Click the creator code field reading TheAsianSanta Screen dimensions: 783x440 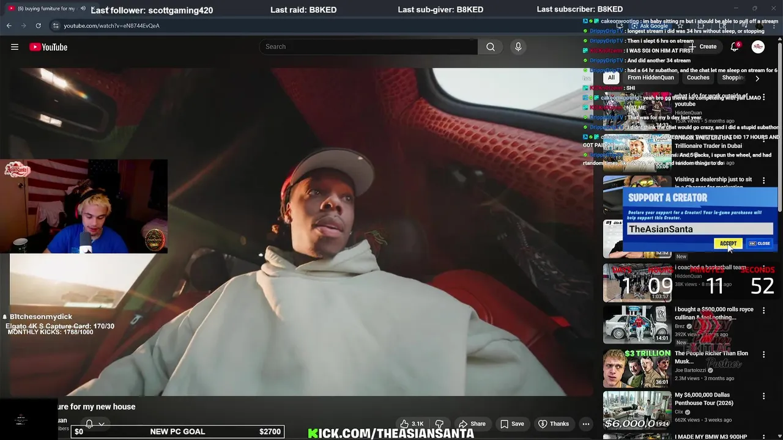coord(699,229)
